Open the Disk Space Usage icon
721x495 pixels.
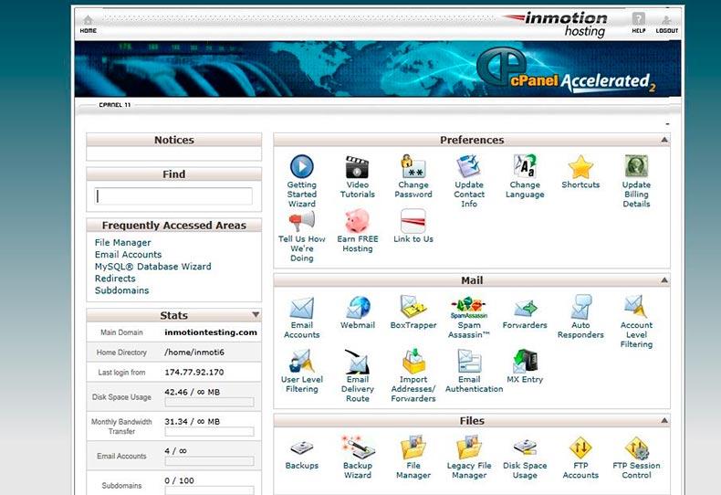click(525, 448)
